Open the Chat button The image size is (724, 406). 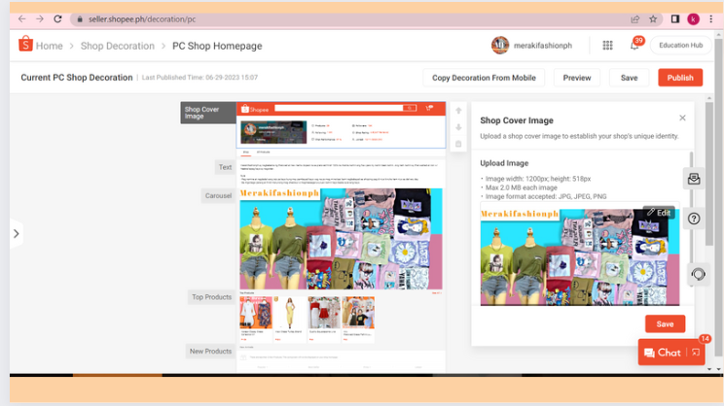point(663,353)
